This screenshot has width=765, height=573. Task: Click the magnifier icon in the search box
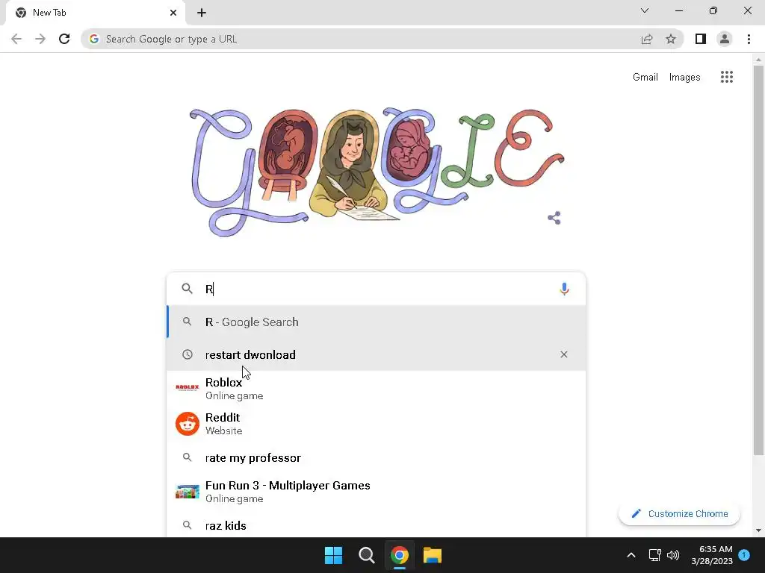point(187,289)
